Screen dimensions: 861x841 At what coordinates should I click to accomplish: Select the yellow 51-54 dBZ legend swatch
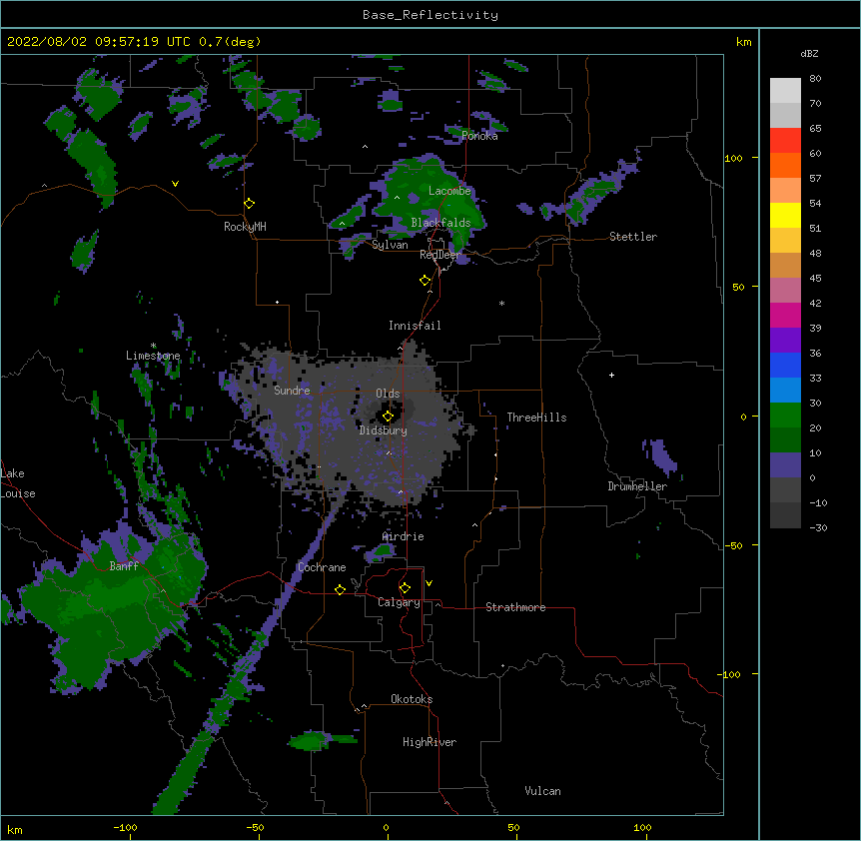[x=785, y=215]
